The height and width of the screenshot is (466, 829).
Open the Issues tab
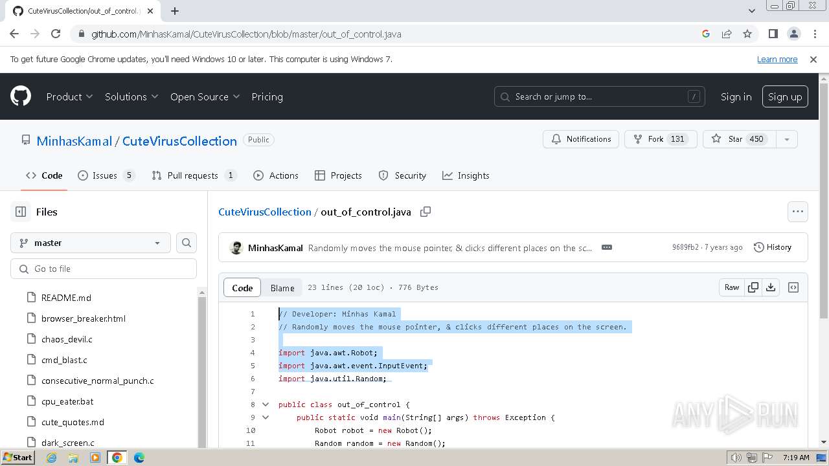[106, 175]
